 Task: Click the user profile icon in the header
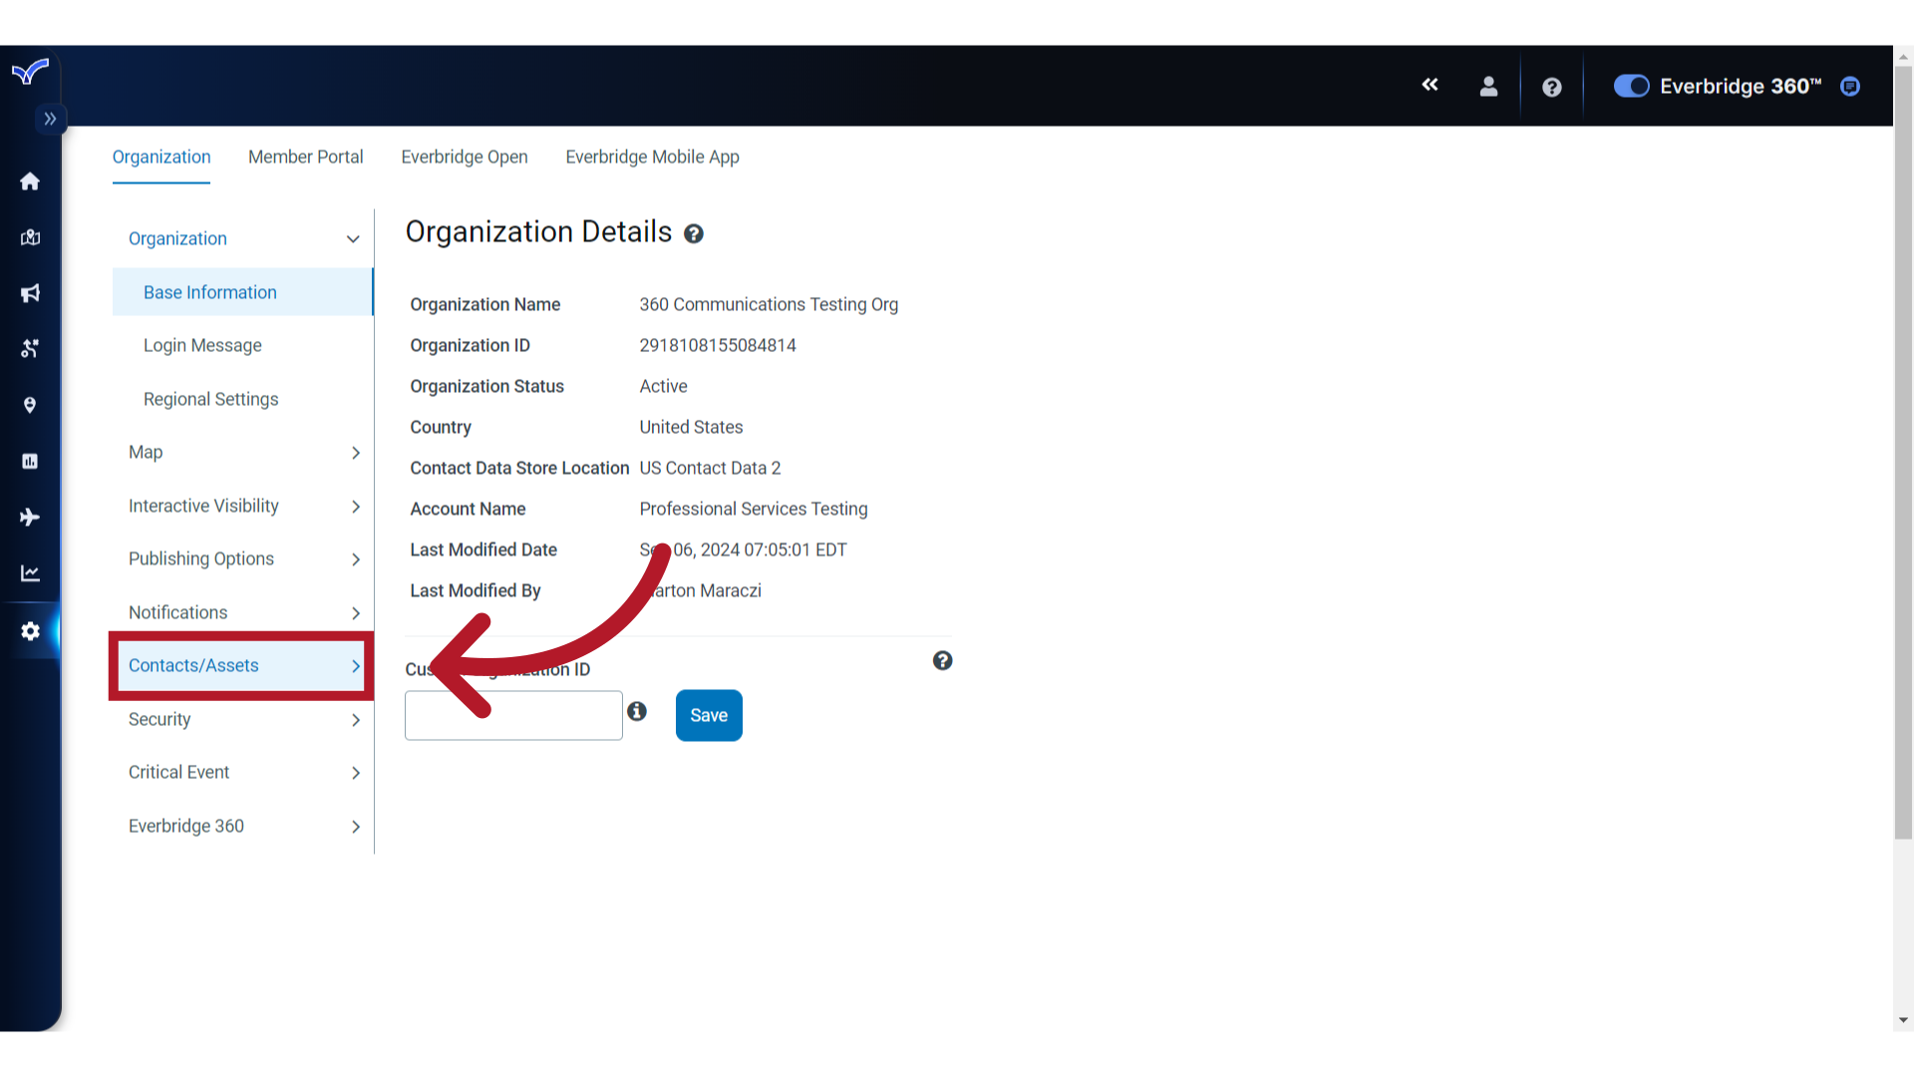click(x=1488, y=87)
